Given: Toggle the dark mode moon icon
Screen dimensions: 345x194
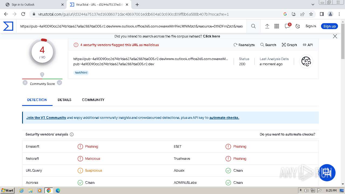Looking at the screenshot, I should click(298, 26).
